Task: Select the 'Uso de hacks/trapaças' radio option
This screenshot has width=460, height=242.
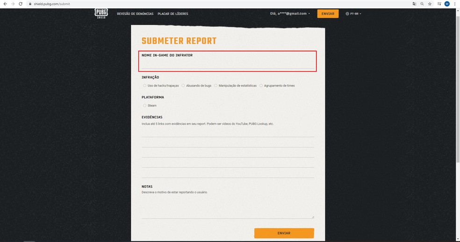Action: point(145,86)
